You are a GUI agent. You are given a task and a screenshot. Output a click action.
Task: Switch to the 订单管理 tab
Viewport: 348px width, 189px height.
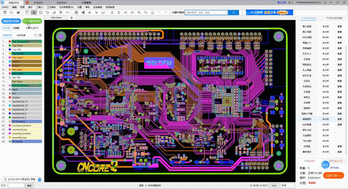(x=86, y=3)
